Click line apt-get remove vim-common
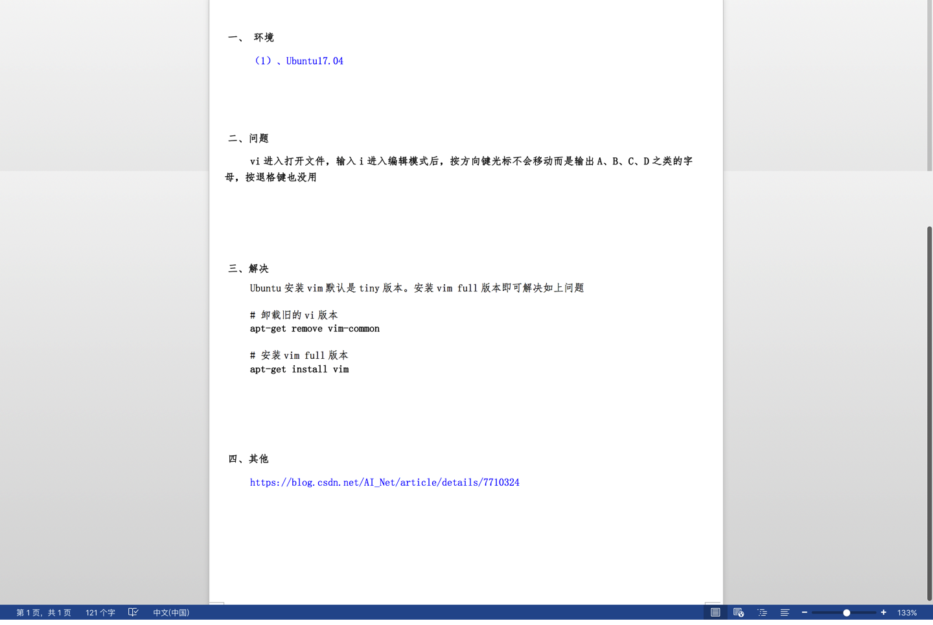933x625 pixels. 315,329
